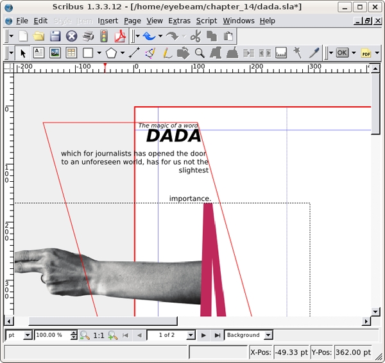Select the Insert Table tool
Screen dimensions: 385x363
pos(71,53)
